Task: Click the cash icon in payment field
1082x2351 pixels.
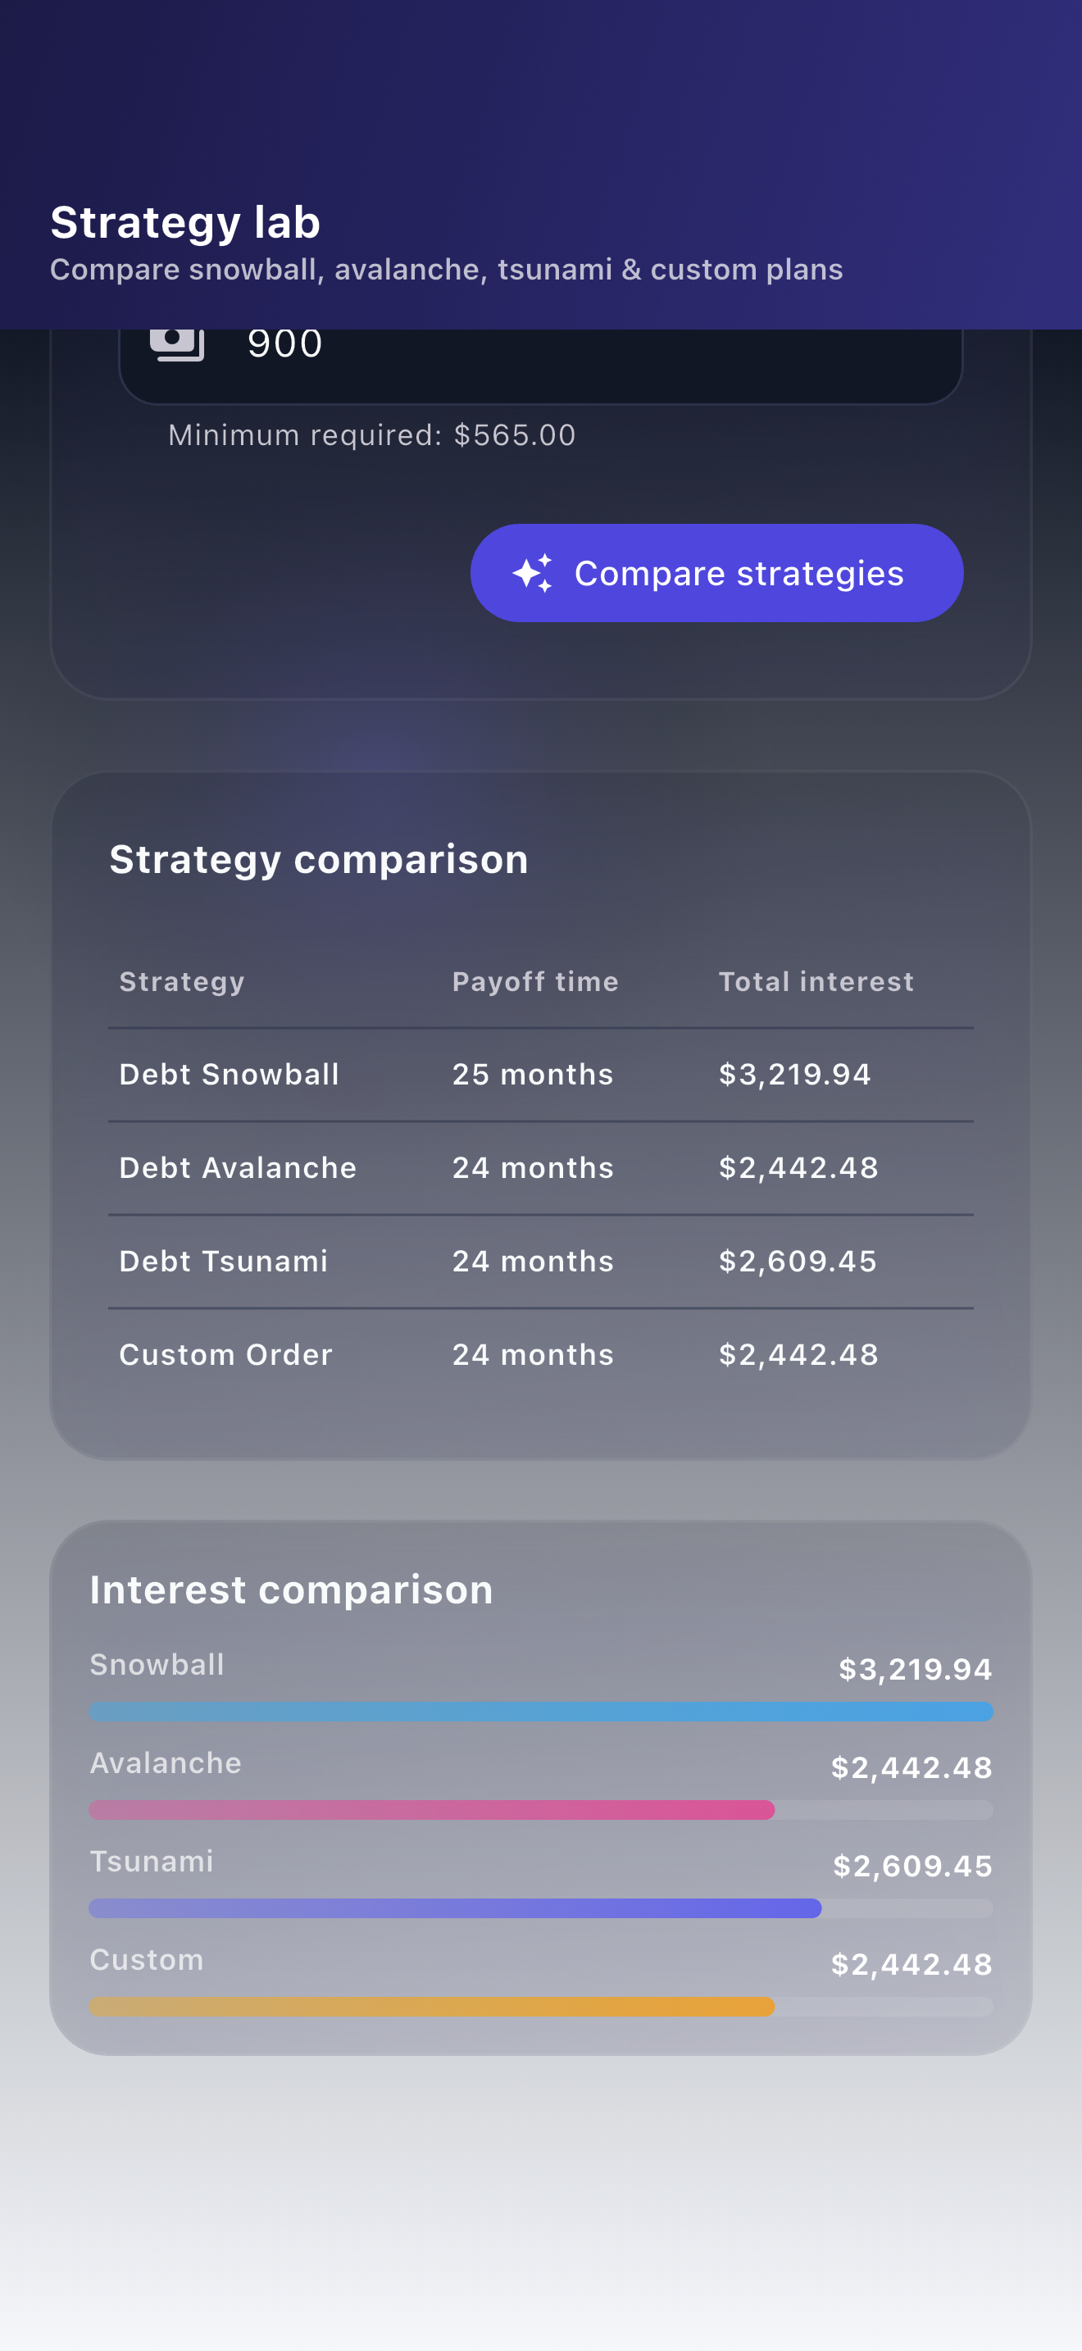Action: point(177,344)
